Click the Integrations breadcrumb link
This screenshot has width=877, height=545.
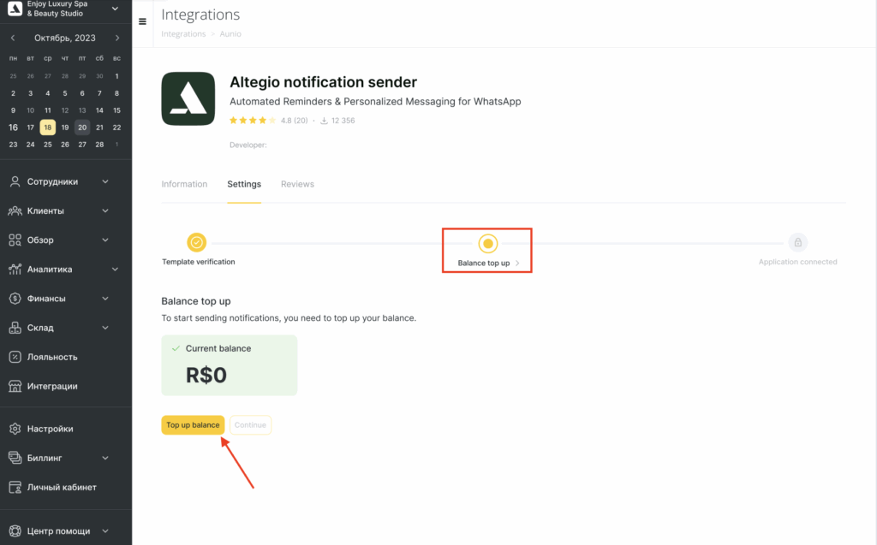(x=183, y=34)
